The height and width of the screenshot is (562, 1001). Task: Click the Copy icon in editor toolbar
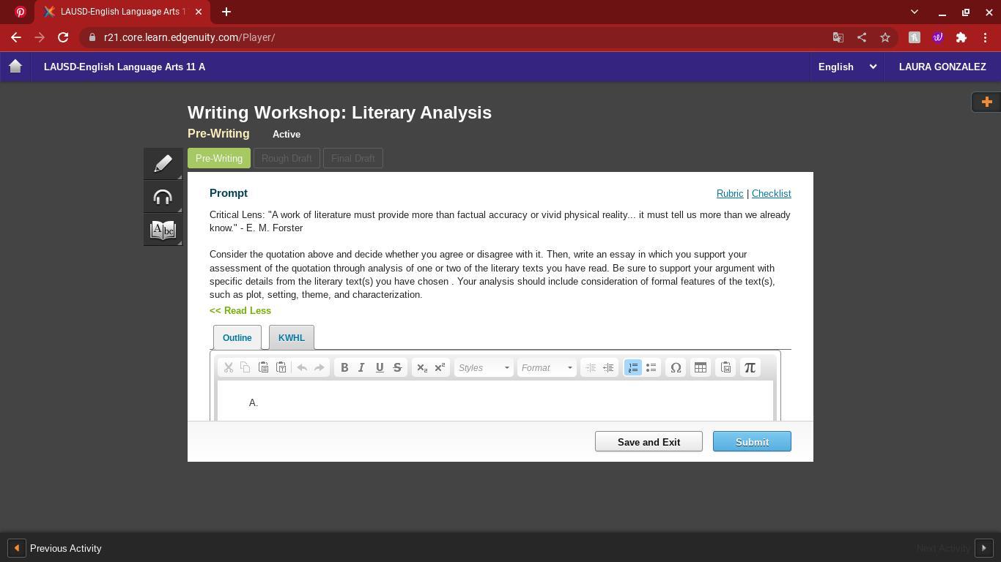click(x=245, y=367)
